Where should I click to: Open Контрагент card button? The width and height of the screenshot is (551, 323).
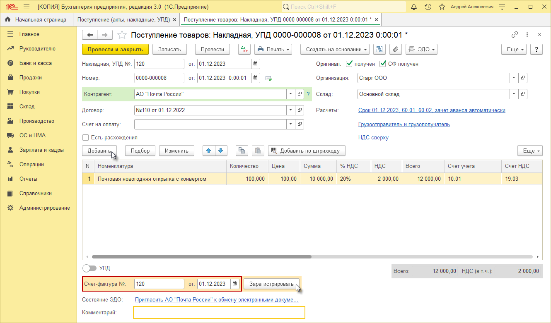point(300,94)
